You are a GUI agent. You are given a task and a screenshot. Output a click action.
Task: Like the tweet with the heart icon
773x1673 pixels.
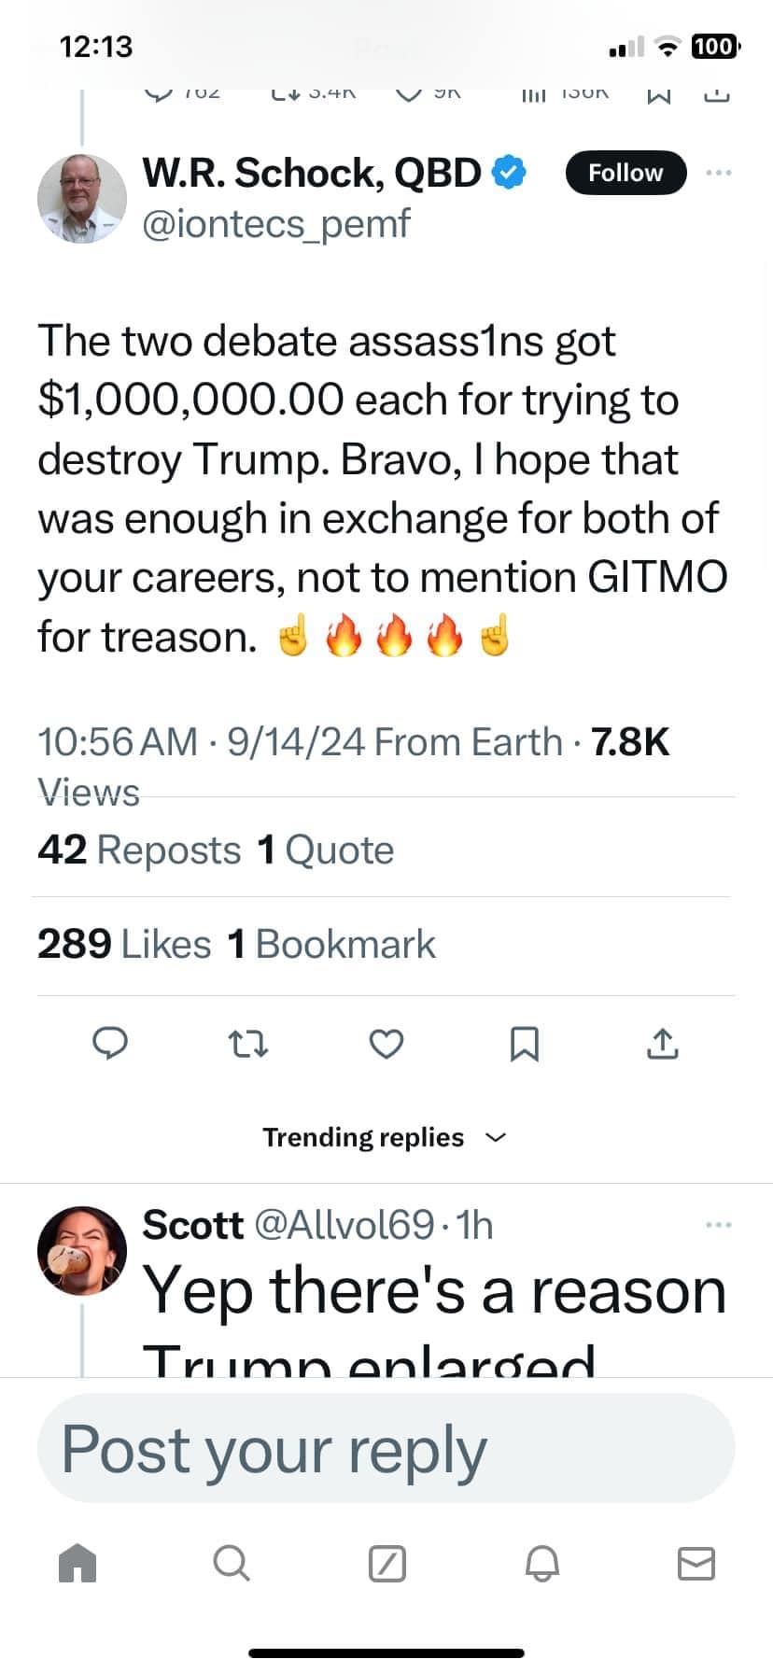386,1043
